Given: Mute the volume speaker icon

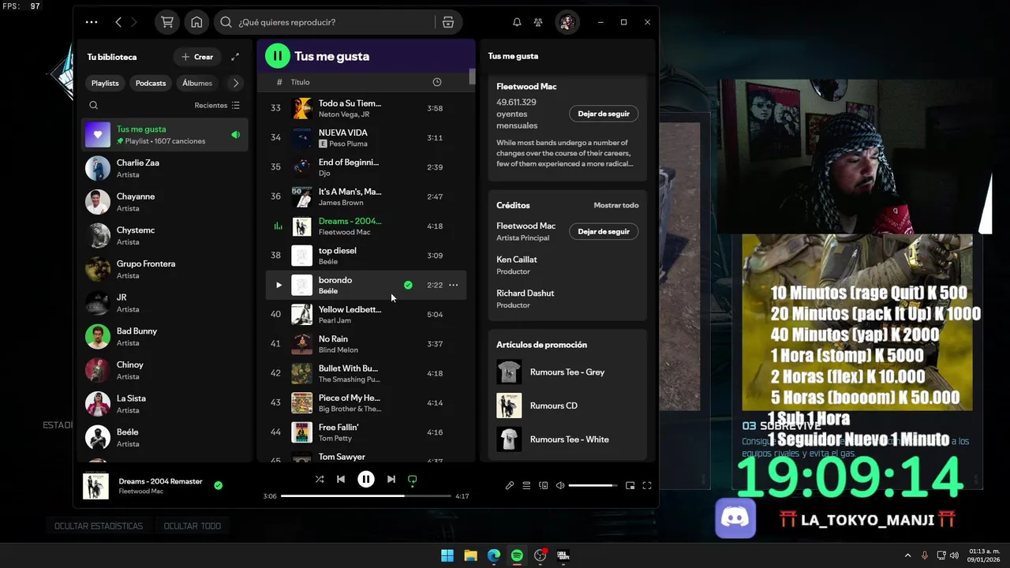Looking at the screenshot, I should tap(560, 486).
